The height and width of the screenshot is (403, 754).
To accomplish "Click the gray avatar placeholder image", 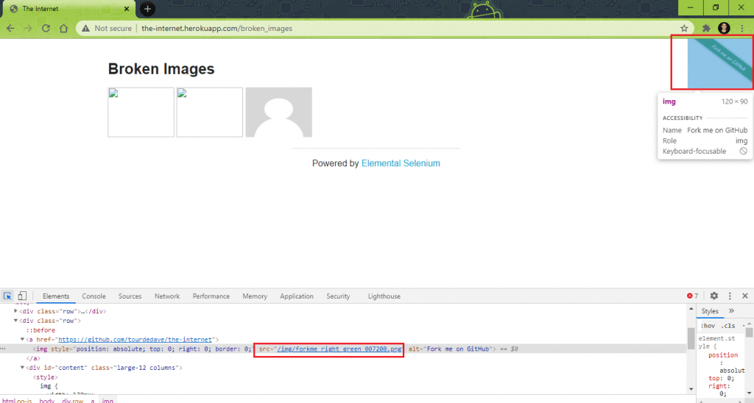I will click(279, 112).
